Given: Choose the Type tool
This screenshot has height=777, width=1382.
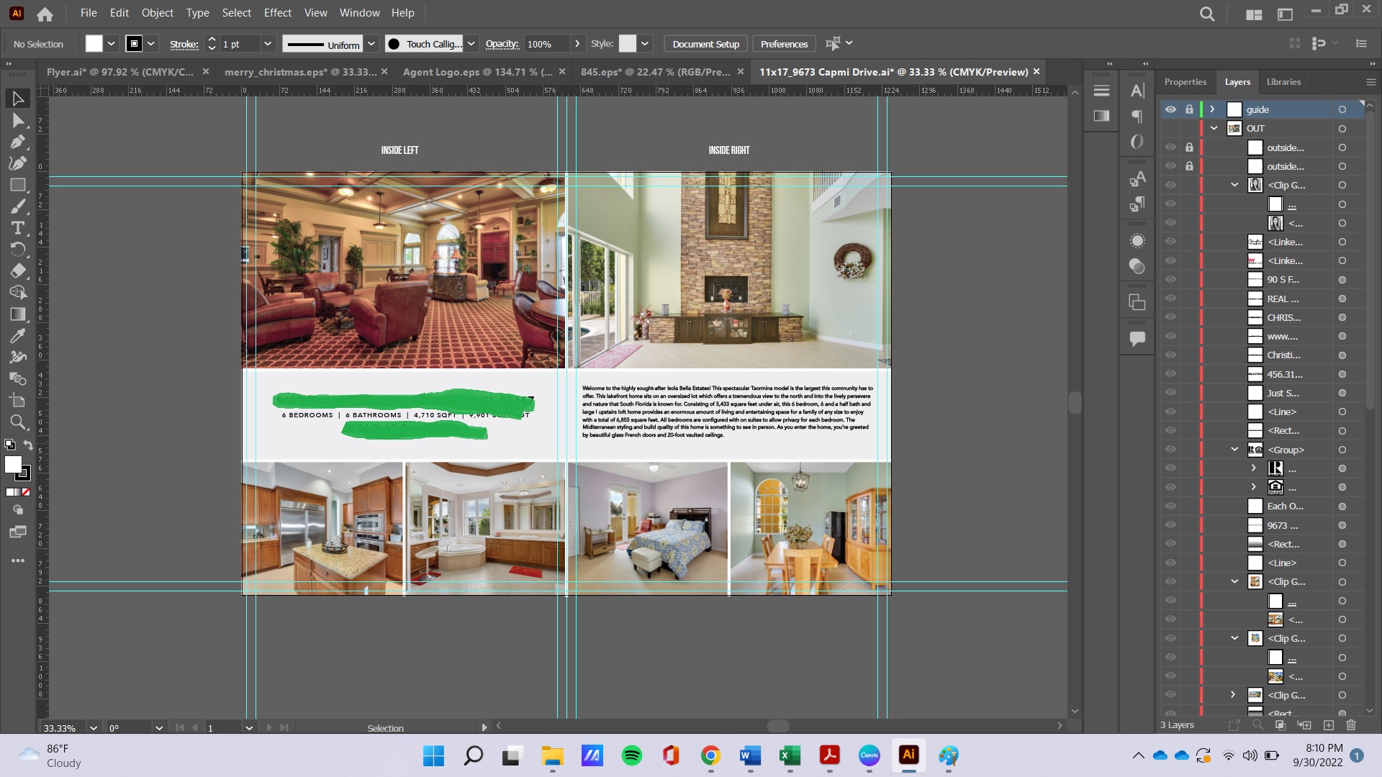Looking at the screenshot, I should click(x=18, y=228).
